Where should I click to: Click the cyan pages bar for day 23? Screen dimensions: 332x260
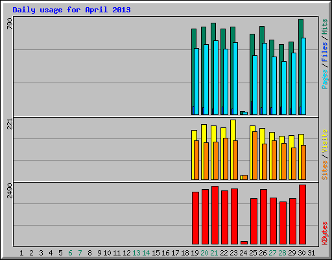tap(235, 79)
